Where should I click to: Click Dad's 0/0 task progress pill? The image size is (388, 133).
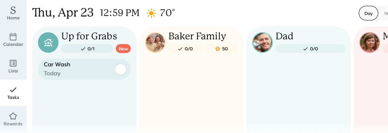pyautogui.click(x=310, y=49)
